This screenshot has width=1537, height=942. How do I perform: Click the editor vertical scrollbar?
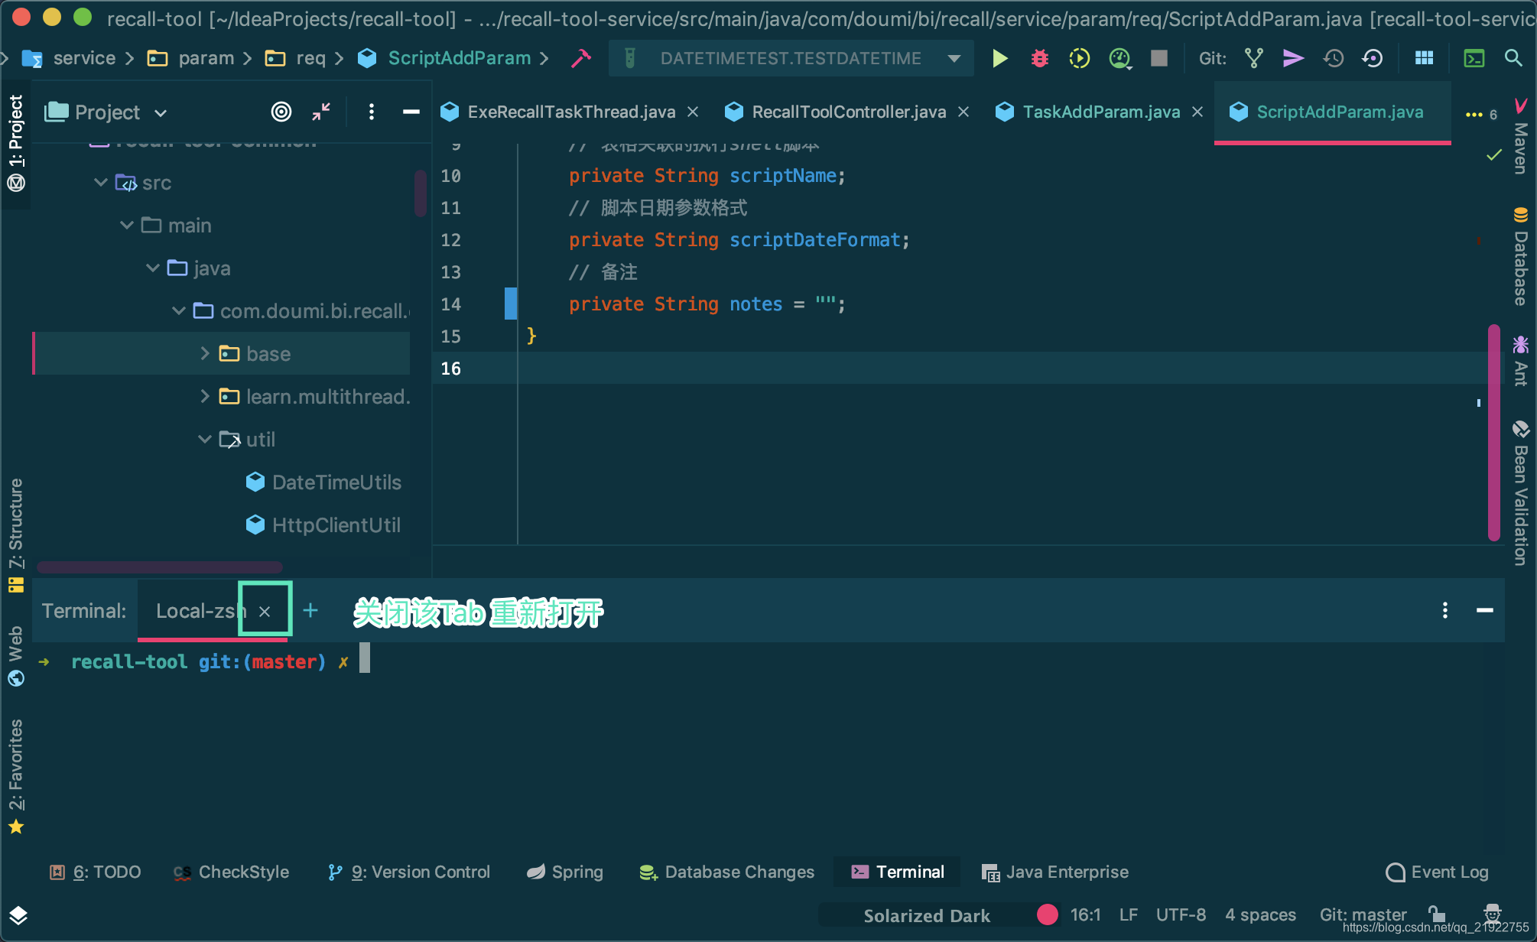[x=1494, y=433]
